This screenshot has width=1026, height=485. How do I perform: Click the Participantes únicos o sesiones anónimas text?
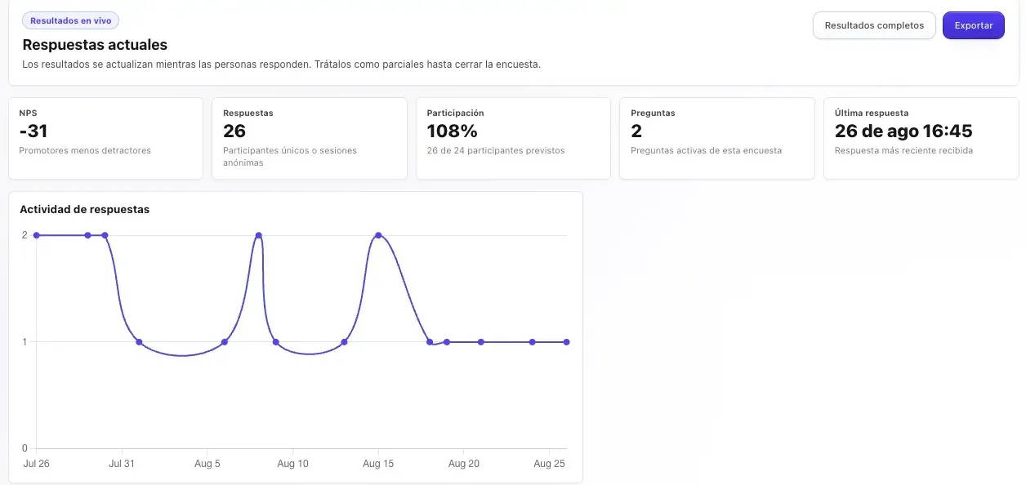pyautogui.click(x=290, y=156)
